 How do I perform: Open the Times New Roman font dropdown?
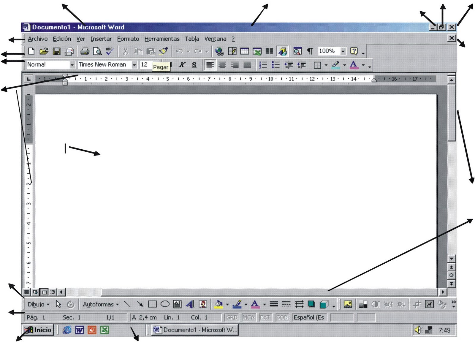[134, 65]
